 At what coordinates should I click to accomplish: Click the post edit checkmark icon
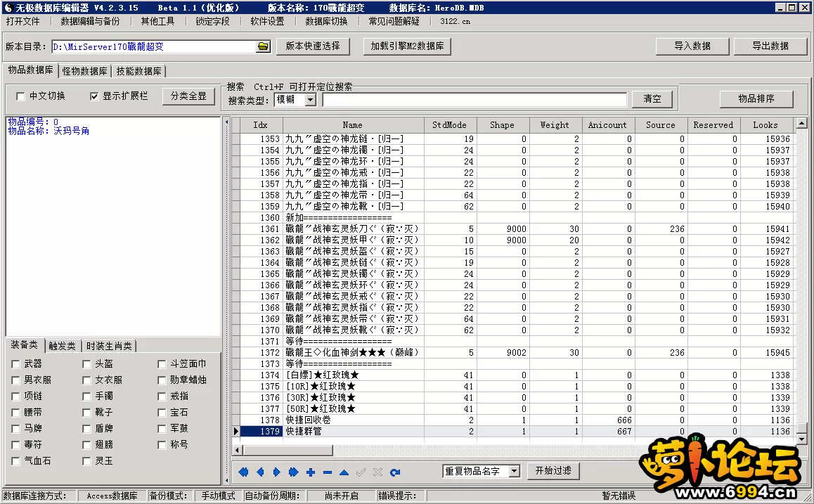tap(361, 472)
